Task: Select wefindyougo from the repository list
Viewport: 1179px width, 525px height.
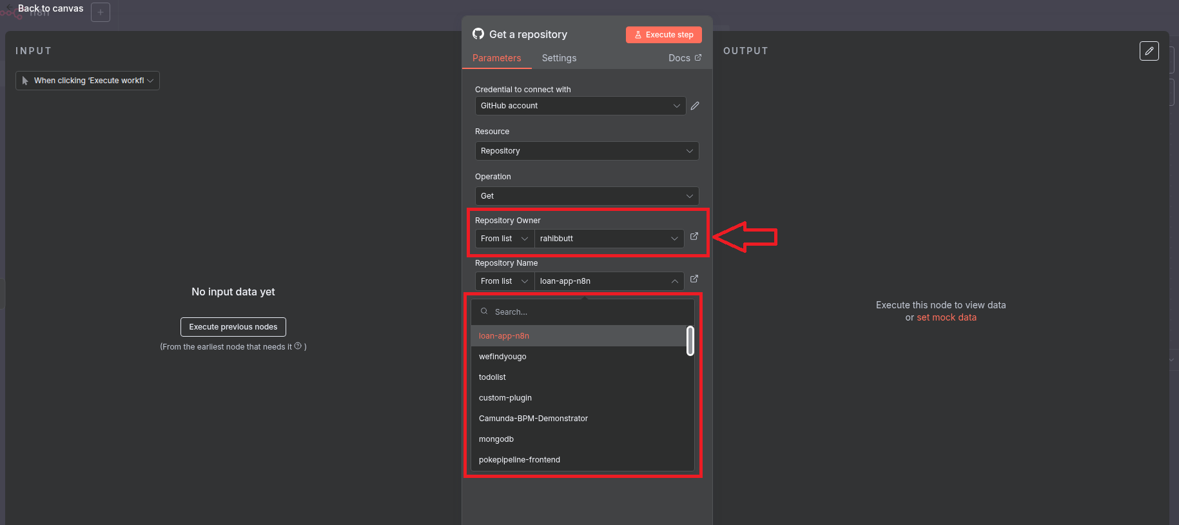Action: (503, 357)
